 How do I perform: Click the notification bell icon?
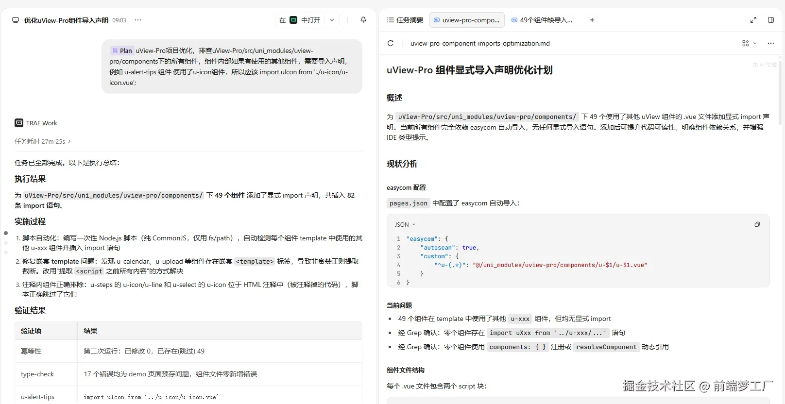(x=363, y=20)
